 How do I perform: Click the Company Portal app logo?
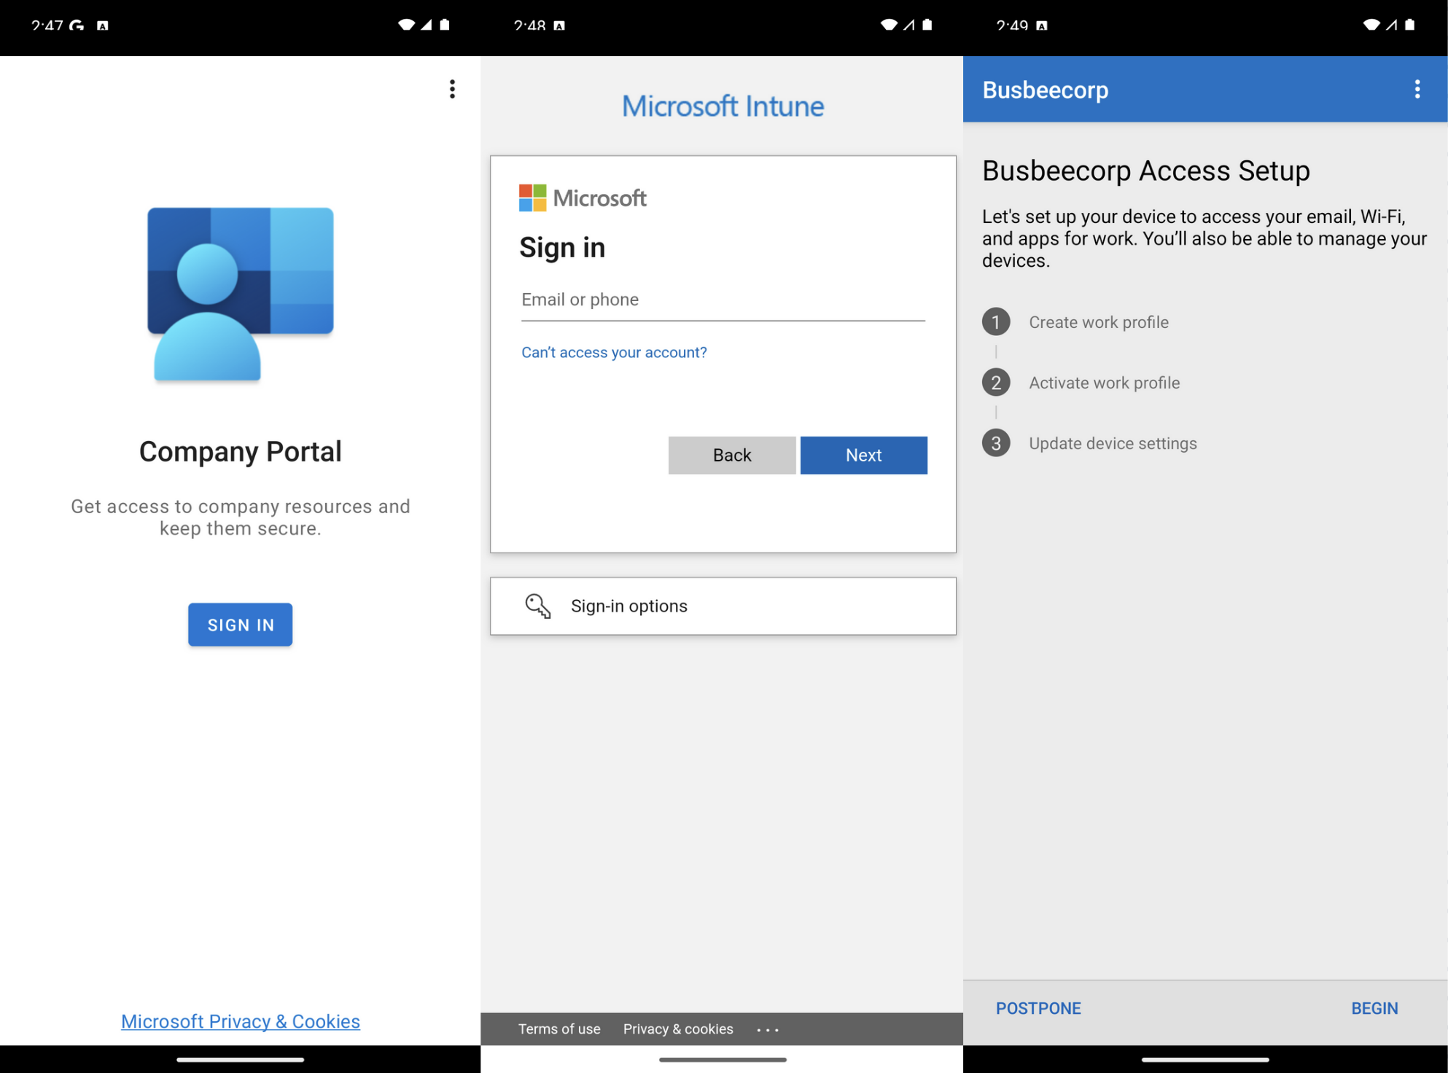pyautogui.click(x=240, y=292)
